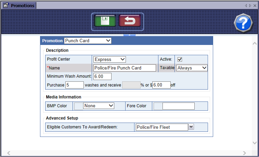Click the green Save floppy disk icon
259x157 pixels.
point(105,21)
